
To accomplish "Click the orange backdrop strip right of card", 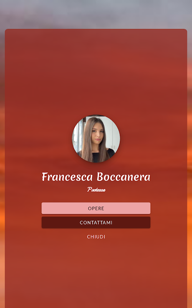I will (190, 177).
